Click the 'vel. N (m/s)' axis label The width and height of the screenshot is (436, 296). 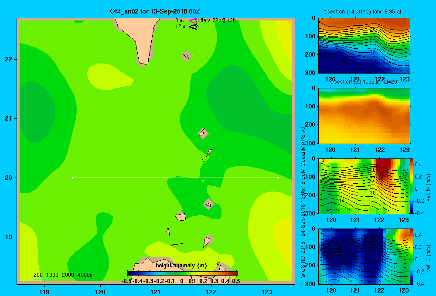(x=428, y=188)
